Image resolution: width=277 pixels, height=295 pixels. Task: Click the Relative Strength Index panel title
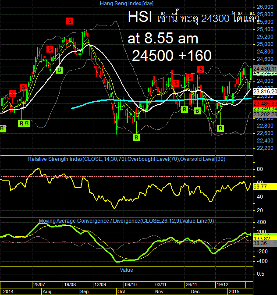127,159
